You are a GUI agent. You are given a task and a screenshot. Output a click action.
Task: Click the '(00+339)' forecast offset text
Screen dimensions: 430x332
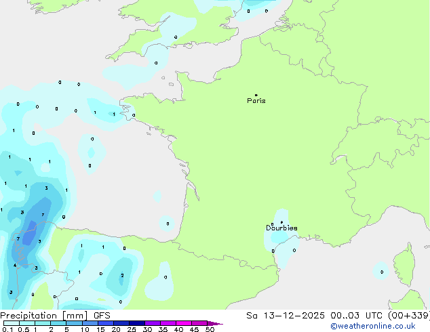tap(409, 316)
